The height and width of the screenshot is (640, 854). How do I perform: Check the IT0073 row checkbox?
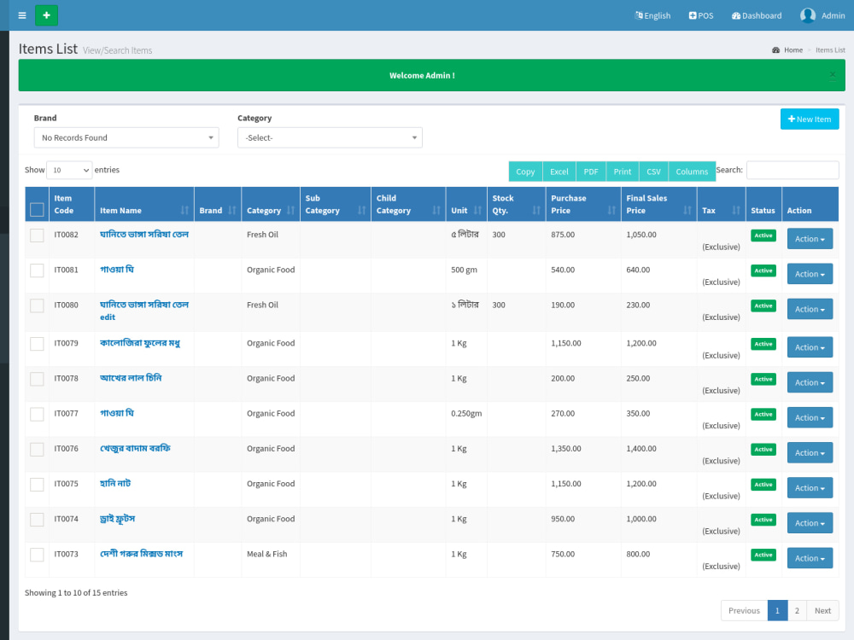[x=37, y=555]
